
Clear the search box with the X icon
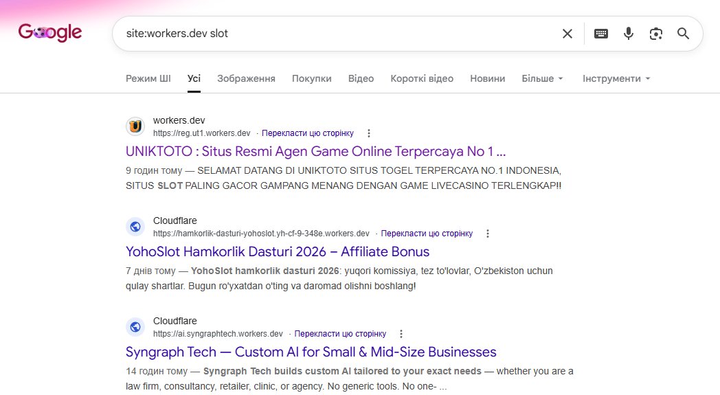click(x=567, y=34)
